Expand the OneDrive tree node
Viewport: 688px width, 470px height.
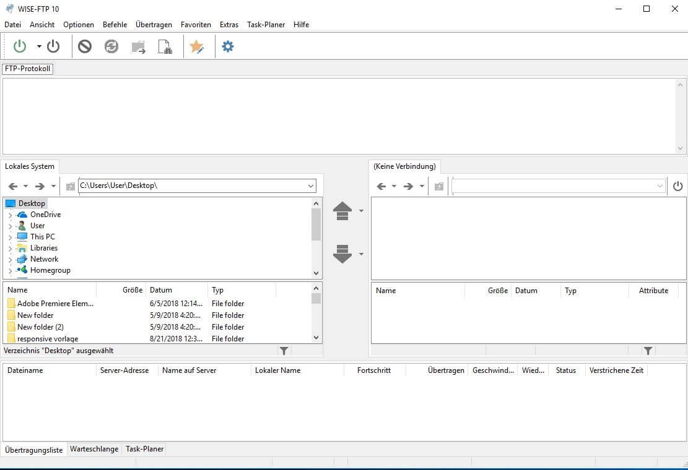[10, 215]
